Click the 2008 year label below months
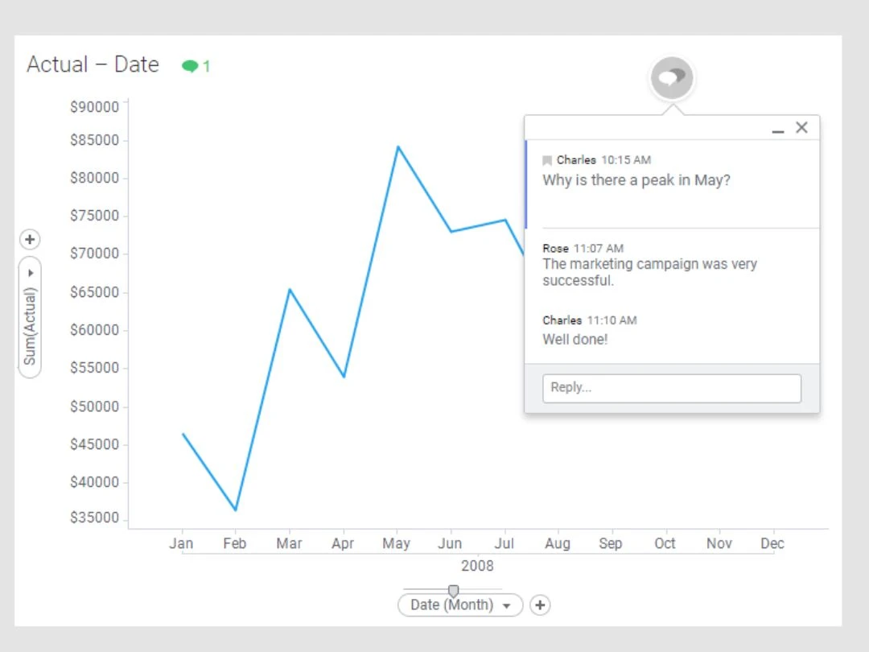The width and height of the screenshot is (869, 652). [x=477, y=565]
